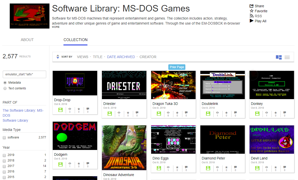The height and width of the screenshot is (180, 298).
Task: Click the floppy disk icon under Drop-Drop
Action: (60, 110)
